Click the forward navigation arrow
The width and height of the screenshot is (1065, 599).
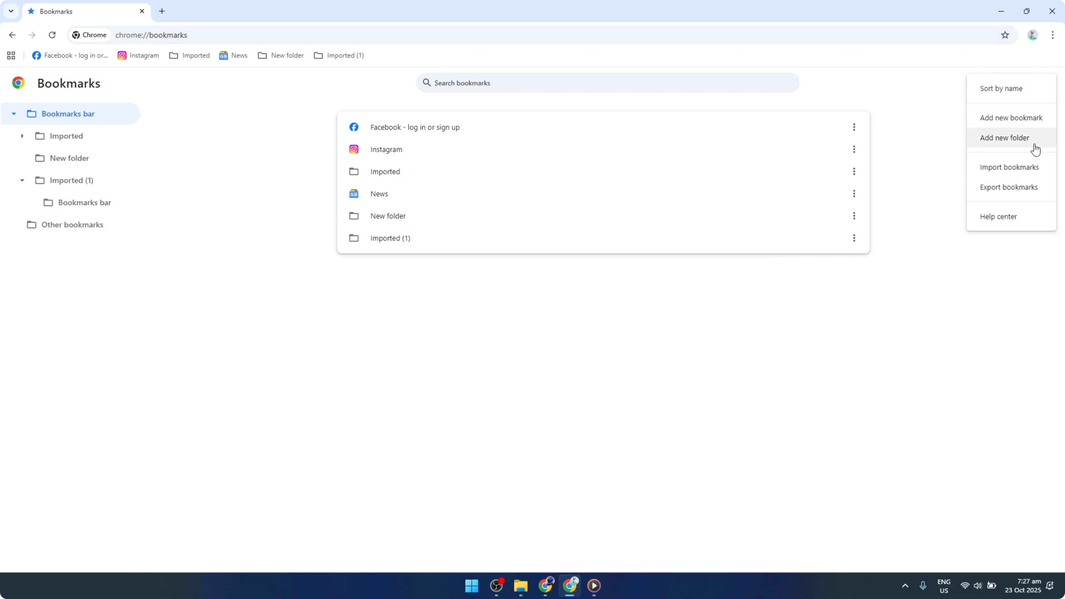32,35
